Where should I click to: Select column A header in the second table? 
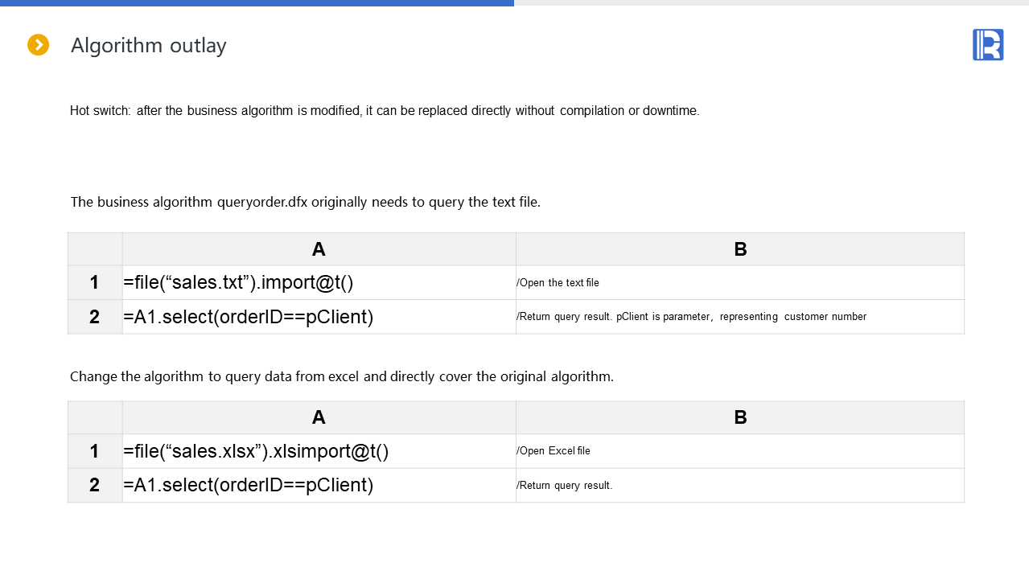(319, 417)
